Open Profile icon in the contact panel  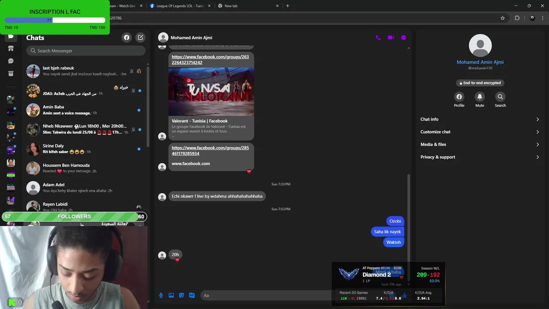pos(459,97)
